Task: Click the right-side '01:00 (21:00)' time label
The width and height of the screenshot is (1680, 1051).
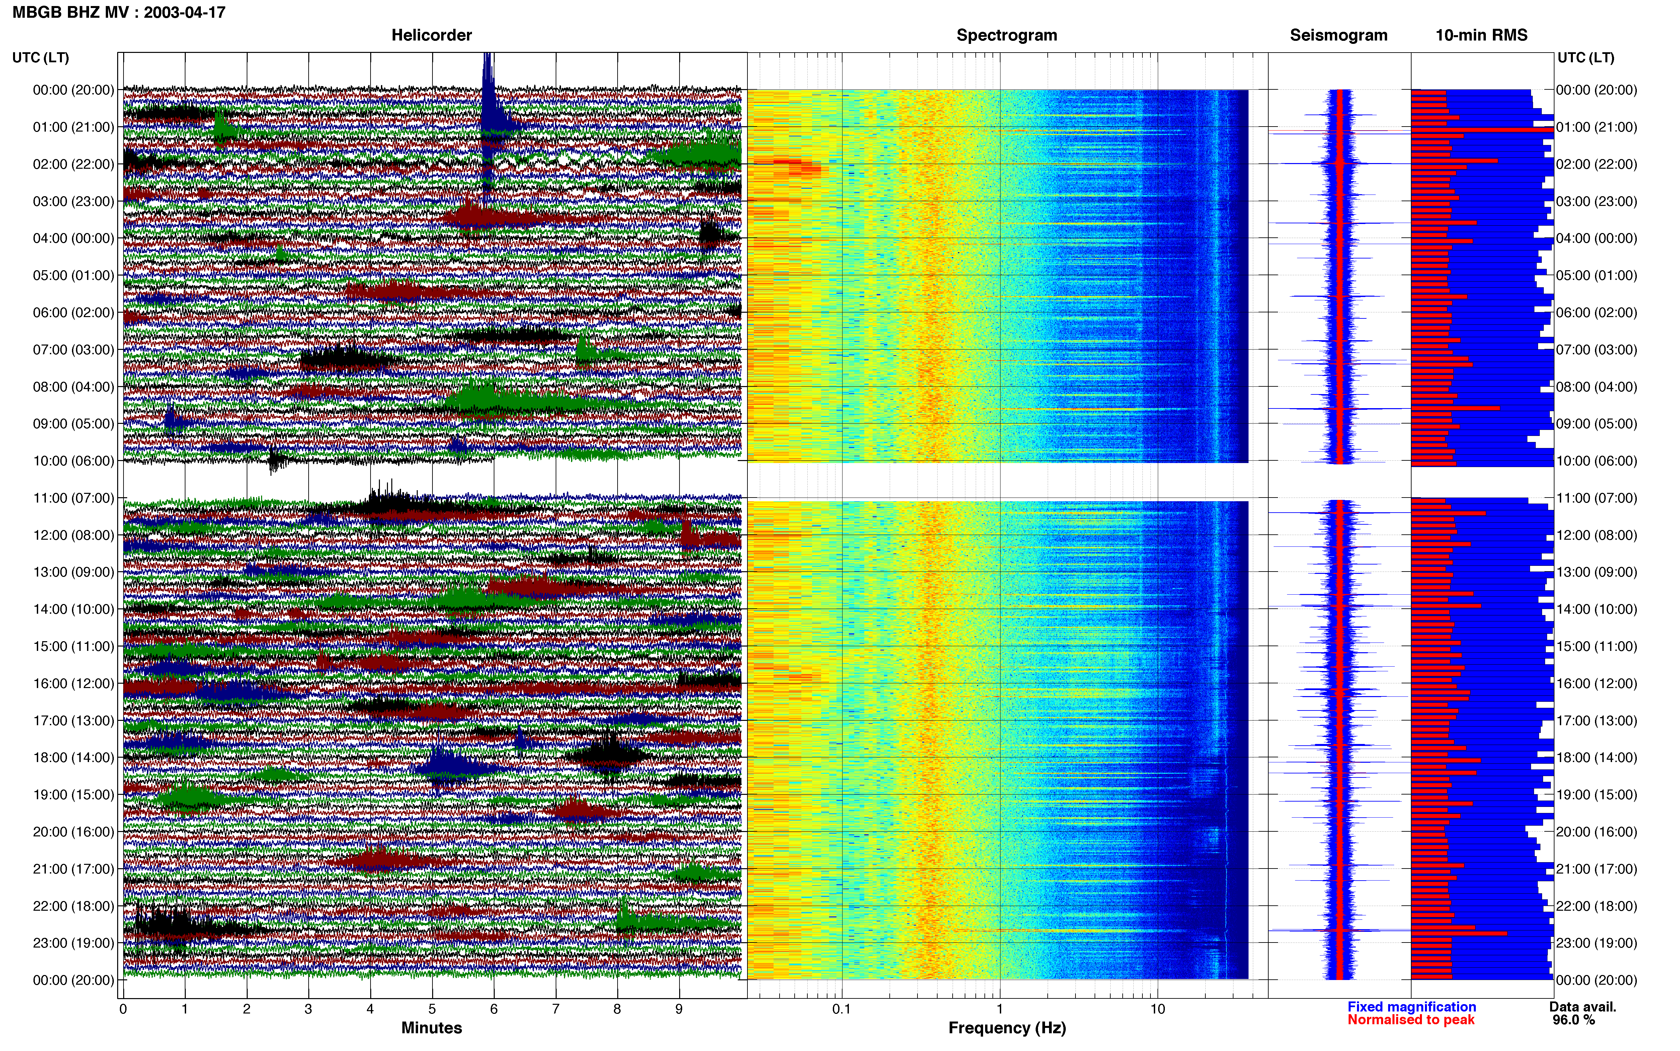Action: [1597, 127]
